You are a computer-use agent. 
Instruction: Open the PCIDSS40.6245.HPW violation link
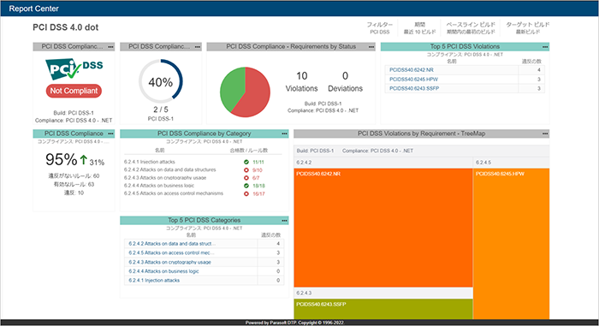pos(413,79)
